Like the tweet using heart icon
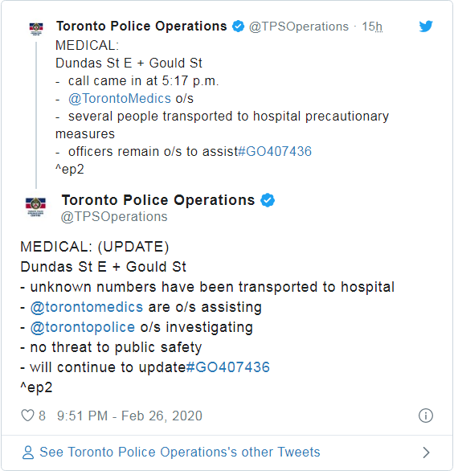 (x=27, y=416)
